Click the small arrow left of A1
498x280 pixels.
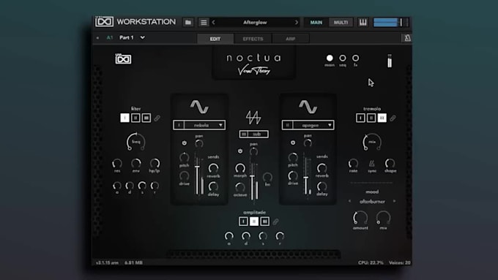pyautogui.click(x=97, y=38)
